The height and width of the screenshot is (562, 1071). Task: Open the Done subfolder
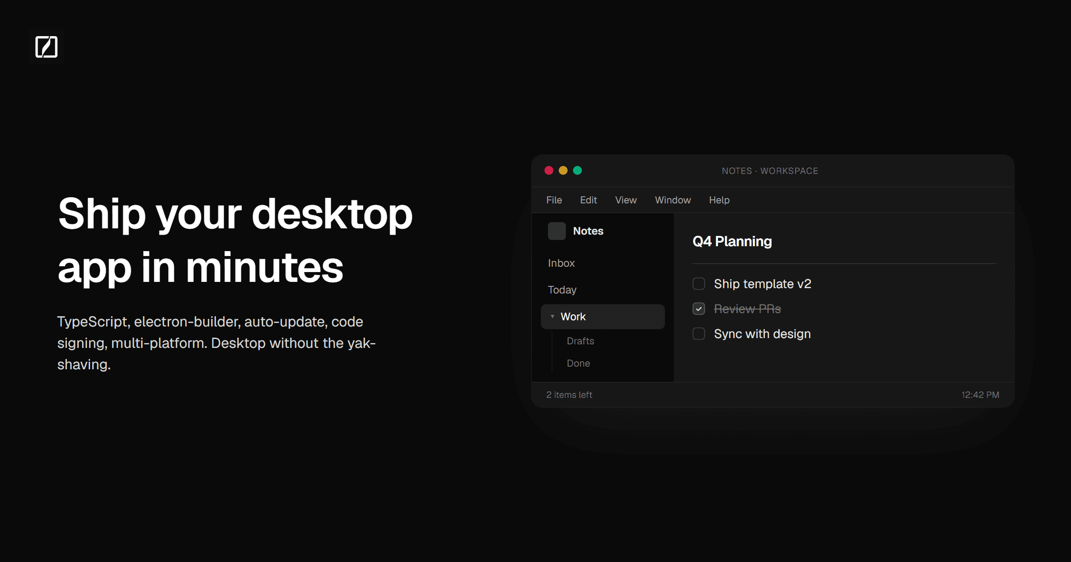[578, 364]
